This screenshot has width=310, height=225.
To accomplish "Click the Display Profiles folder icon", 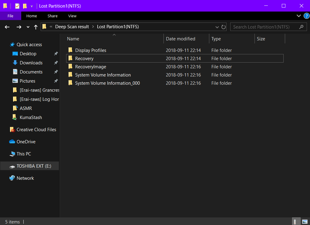I will (x=70, y=50).
